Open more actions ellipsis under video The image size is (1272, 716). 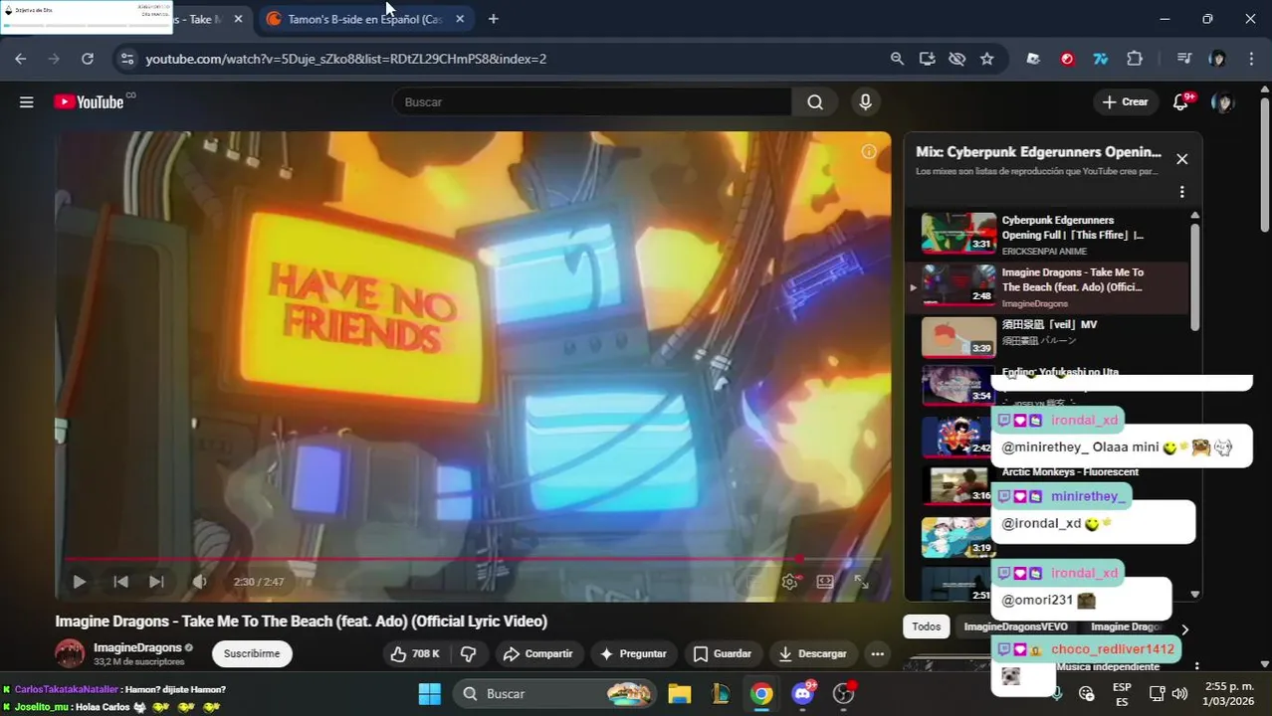877,653
